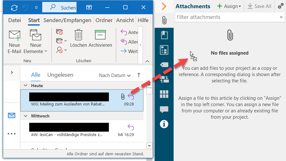
Task: Open the Nach Datum sort dropdown
Action: click(x=115, y=75)
